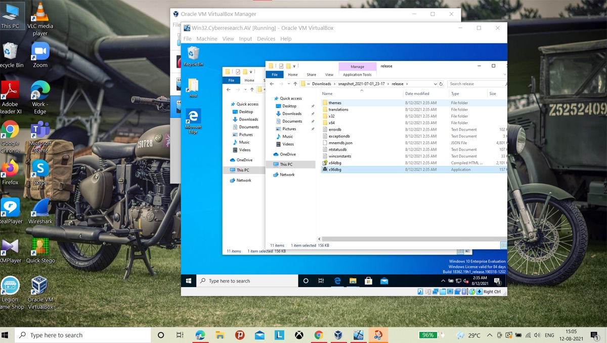Open the Devices menu in VirtualBox
The image size is (607, 343).
pos(266,39)
